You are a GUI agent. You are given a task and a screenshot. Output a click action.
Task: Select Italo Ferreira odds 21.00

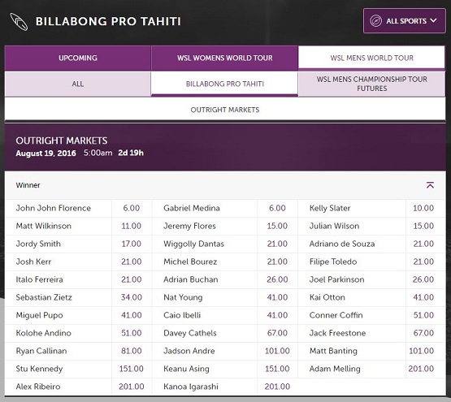click(x=132, y=279)
